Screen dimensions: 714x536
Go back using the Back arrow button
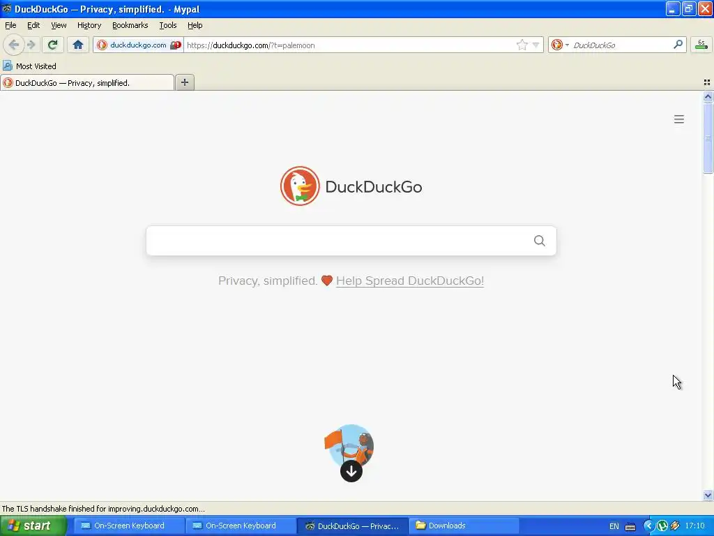coord(14,45)
